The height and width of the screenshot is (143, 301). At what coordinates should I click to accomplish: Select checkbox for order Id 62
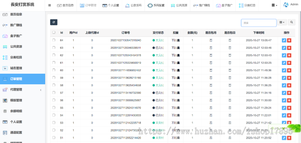click(x=54, y=55)
